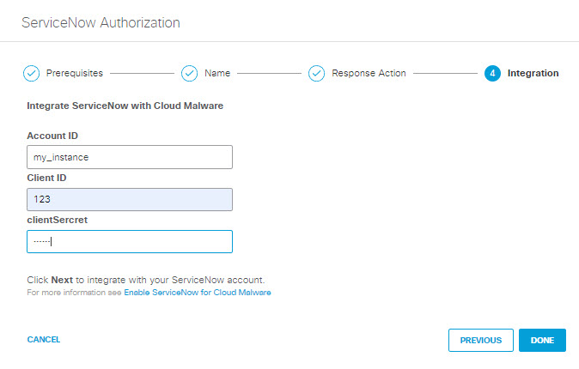Focus the clientSercret password field
Screen dimensions: 579x369
click(x=130, y=242)
